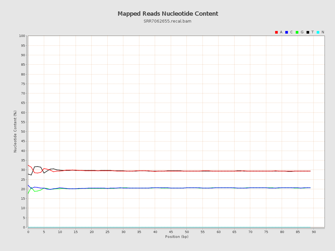Image resolution: width=335 pixels, height=251 pixels.
Task: Click the black T legend swatch
Action: point(308,32)
